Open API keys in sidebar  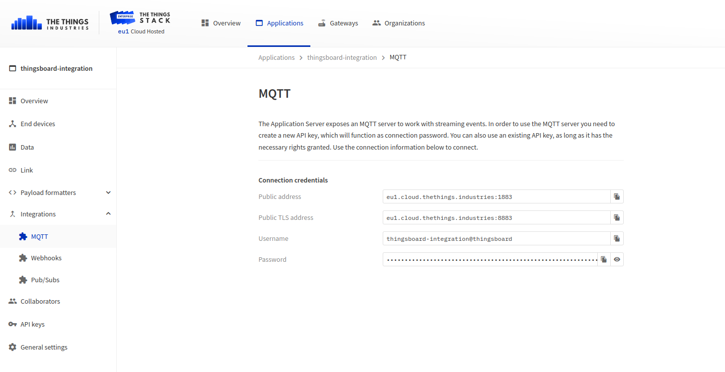click(x=32, y=324)
